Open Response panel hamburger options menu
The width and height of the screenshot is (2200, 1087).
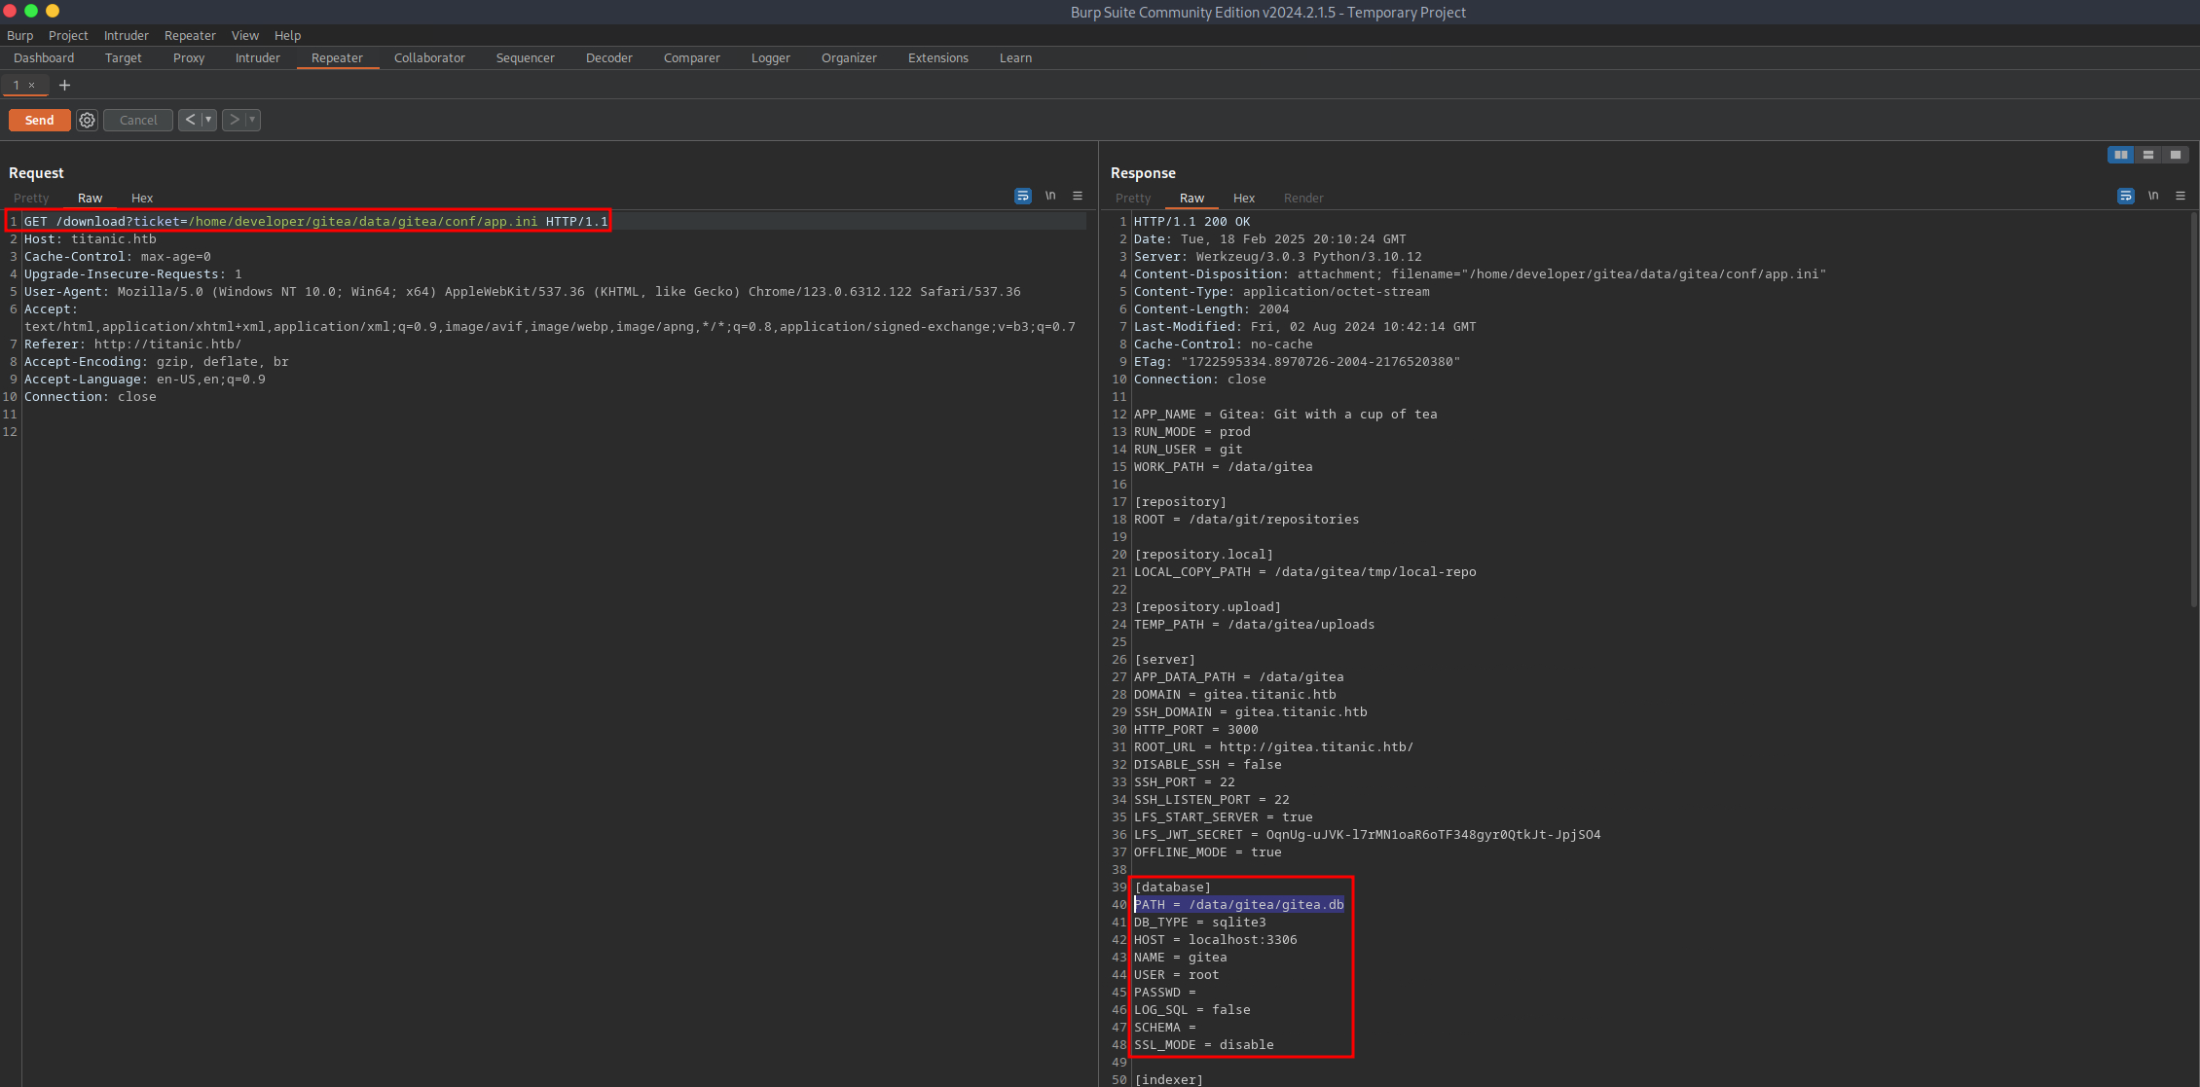click(x=2181, y=196)
